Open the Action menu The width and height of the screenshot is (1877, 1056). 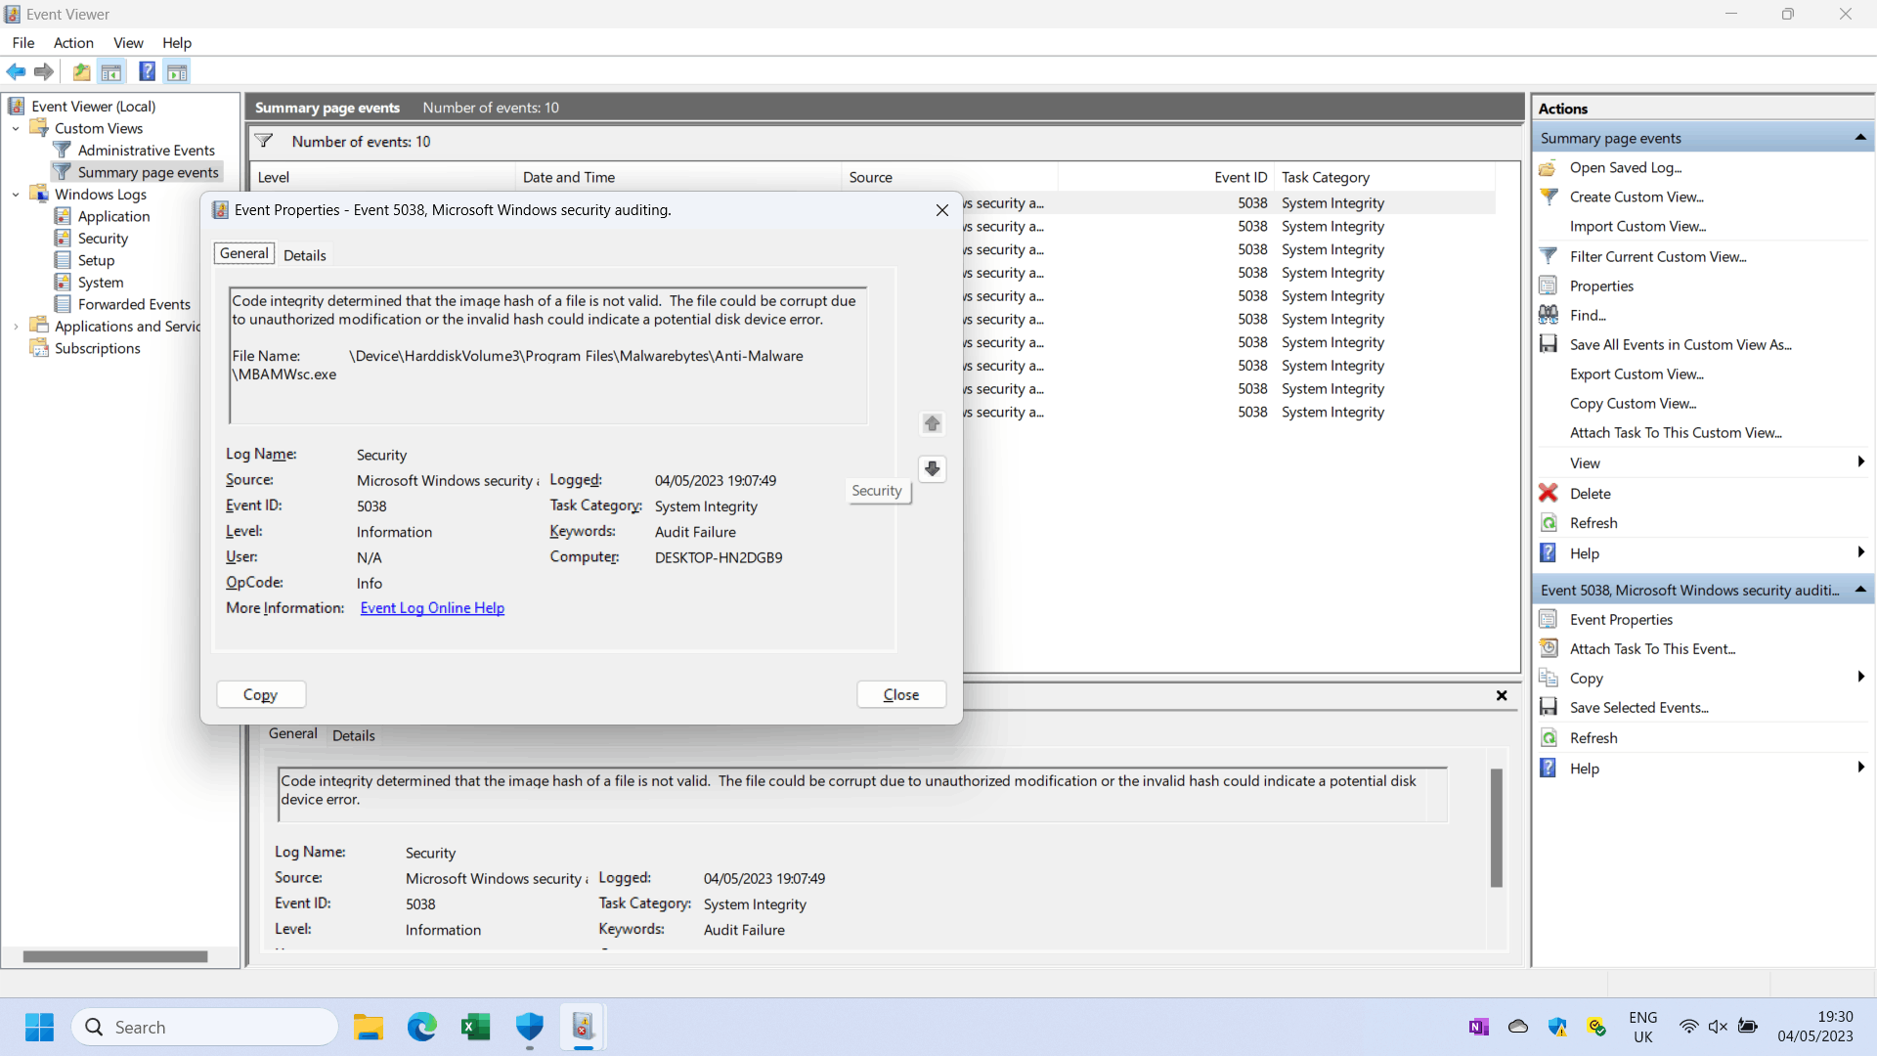[73, 43]
